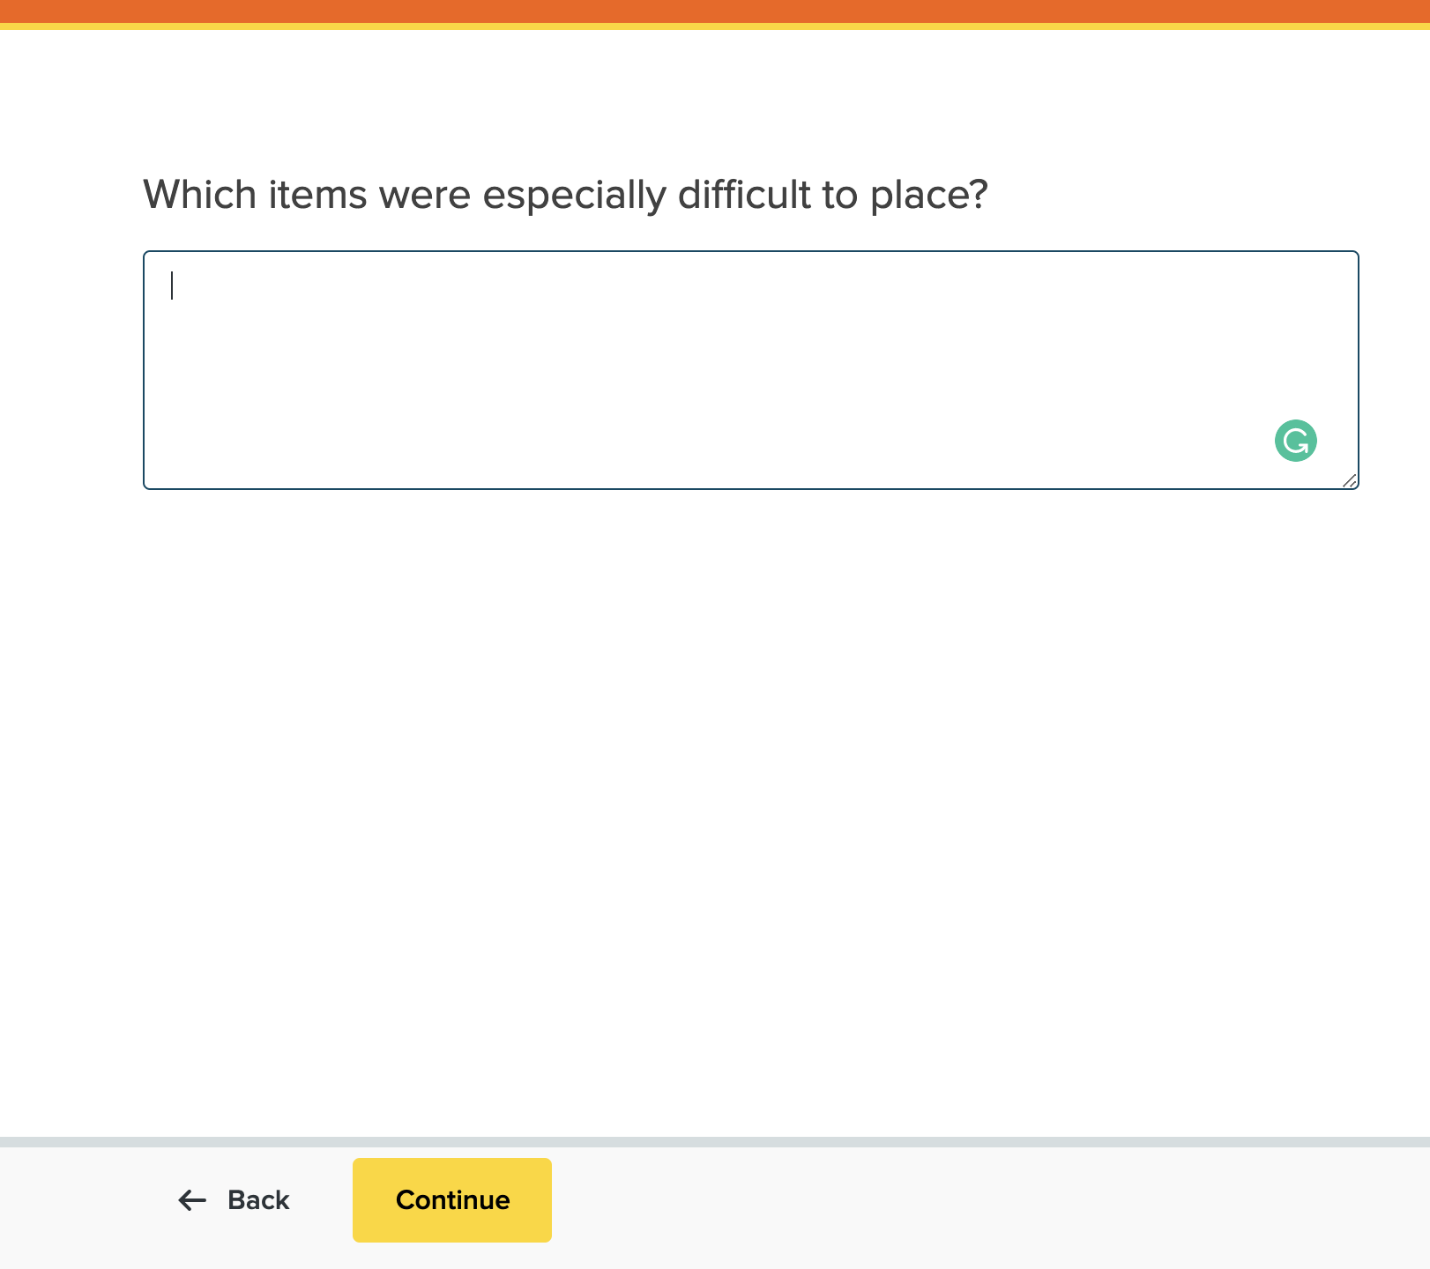The width and height of the screenshot is (1430, 1269).
Task: Click the yellow stripe under the header
Action: click(x=715, y=26)
